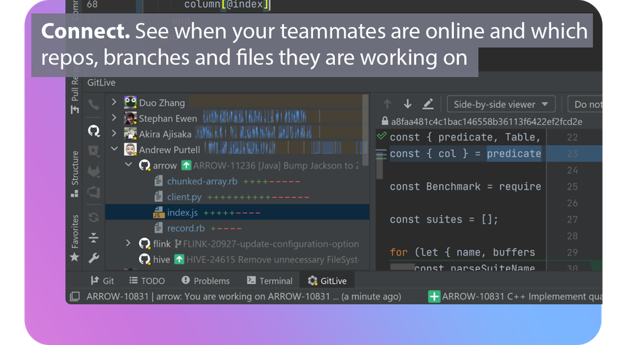Screen dimensions: 627x345
Task: Click the JS file icon of index.js
Action: pos(159,213)
